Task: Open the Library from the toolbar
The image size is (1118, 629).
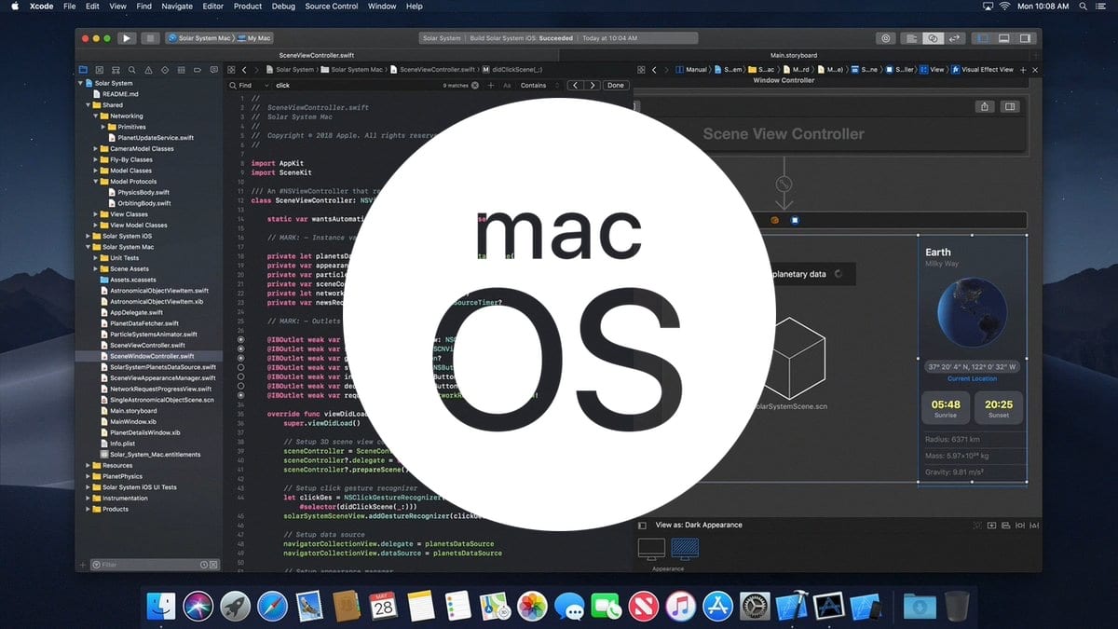Action: 886,38
